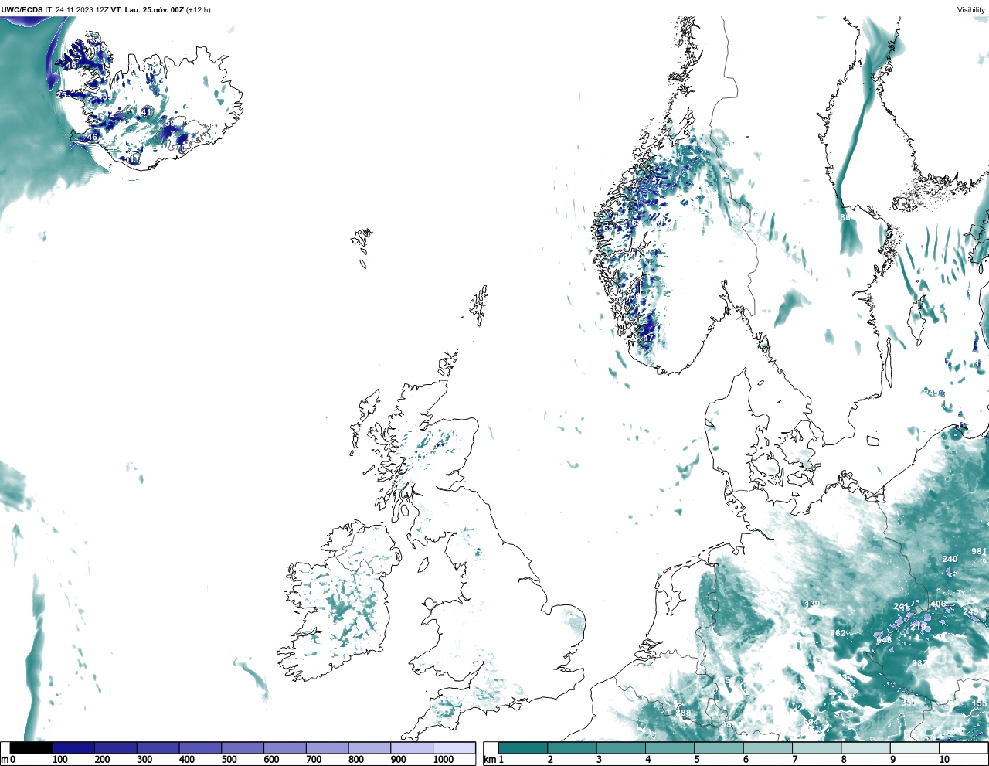Viewport: 989px width, 766px height.
Task: Click the 'VT: Lau. 25.nóv. 00Z' valid time
Action: 147,9
